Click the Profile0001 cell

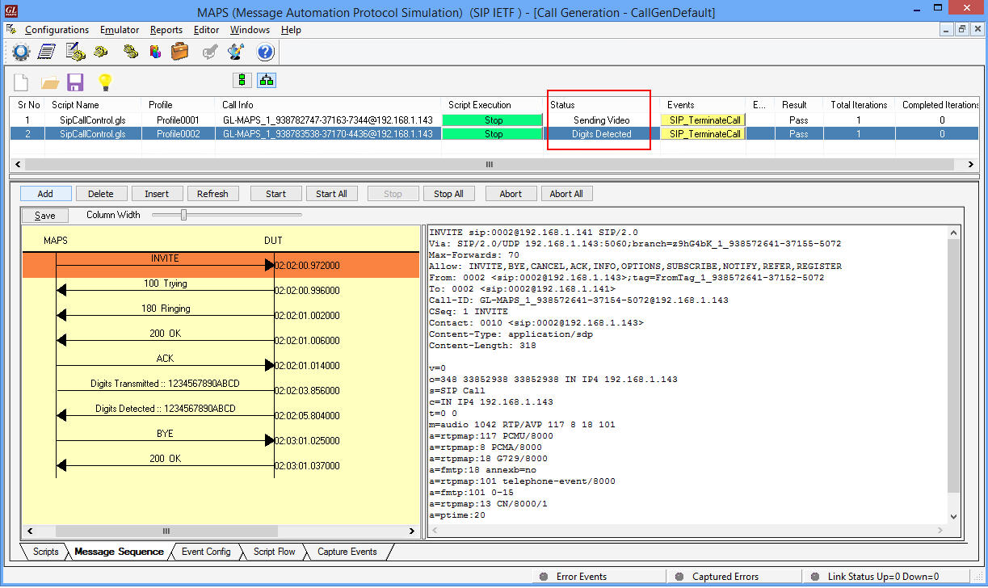(179, 120)
